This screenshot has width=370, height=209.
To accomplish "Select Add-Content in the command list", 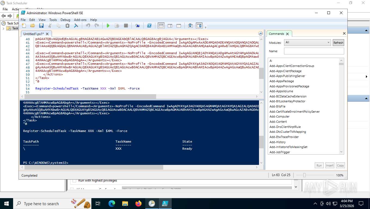I will click(278, 122).
